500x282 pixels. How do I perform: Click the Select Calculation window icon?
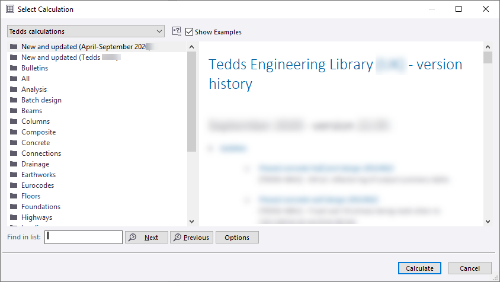pos(10,9)
